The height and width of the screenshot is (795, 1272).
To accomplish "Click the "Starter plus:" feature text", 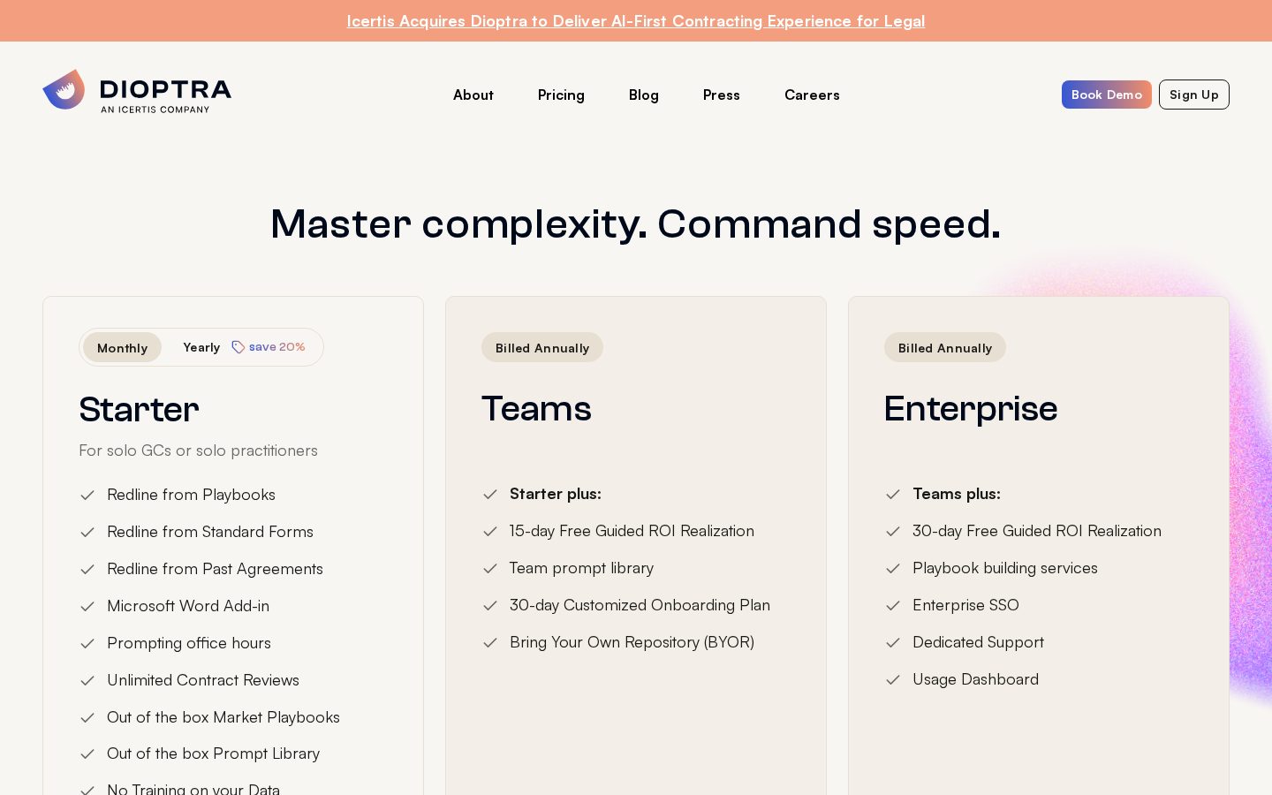I will coord(556,494).
